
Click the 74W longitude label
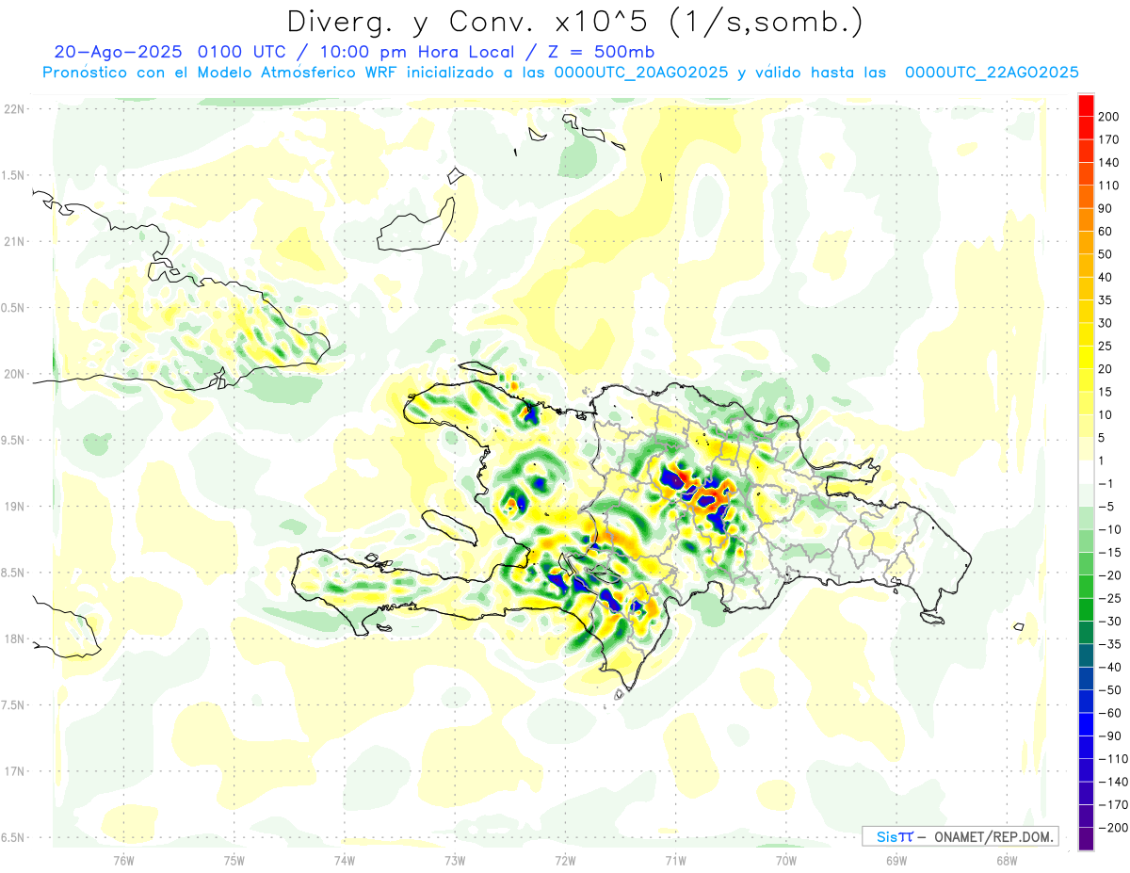[x=345, y=860]
